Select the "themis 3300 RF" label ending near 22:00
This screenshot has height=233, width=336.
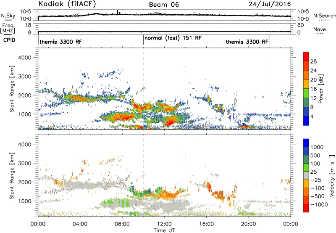point(247,42)
